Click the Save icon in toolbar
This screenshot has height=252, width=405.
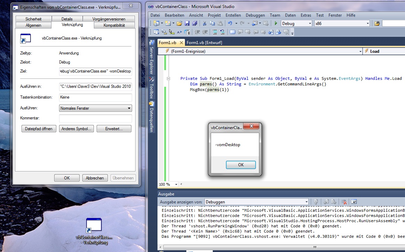187,23
